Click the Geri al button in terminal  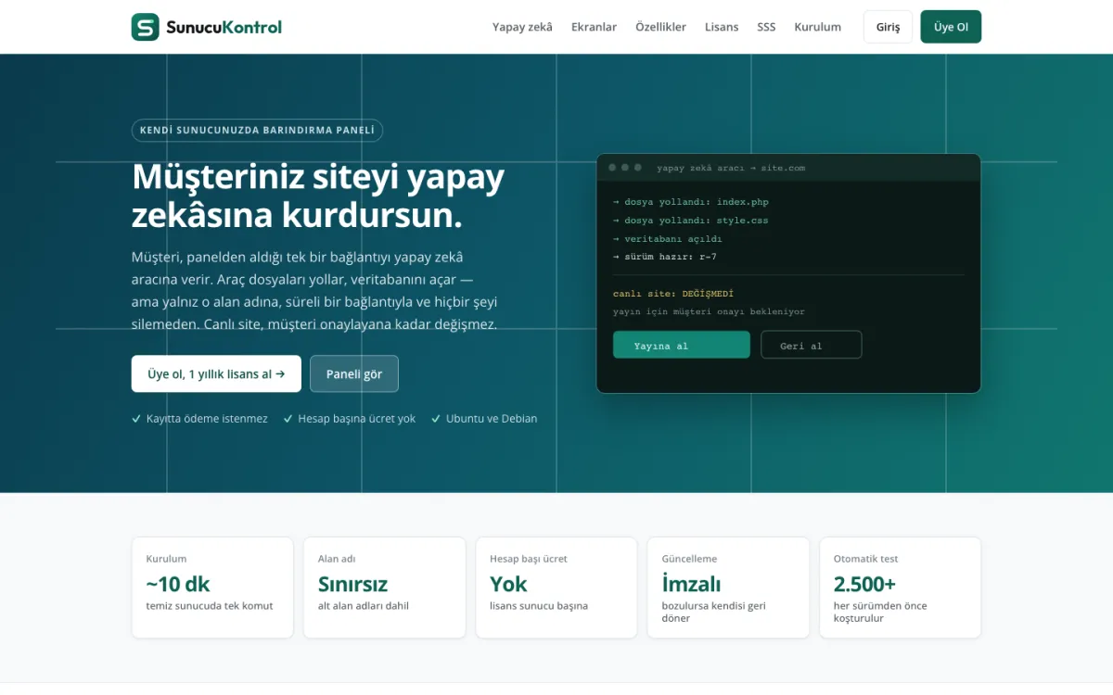click(812, 345)
